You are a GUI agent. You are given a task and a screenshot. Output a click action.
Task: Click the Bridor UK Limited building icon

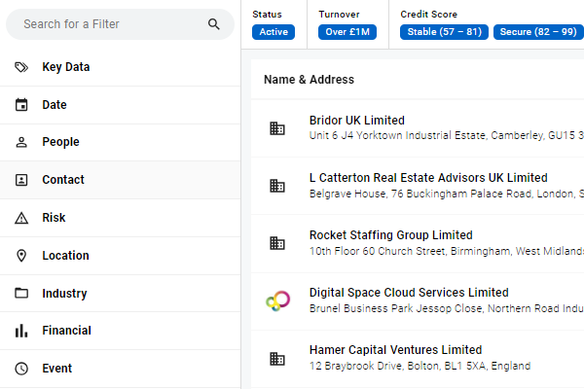click(x=277, y=128)
